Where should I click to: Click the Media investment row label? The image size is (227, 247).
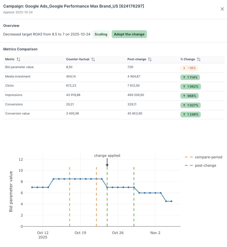(x=18, y=76)
